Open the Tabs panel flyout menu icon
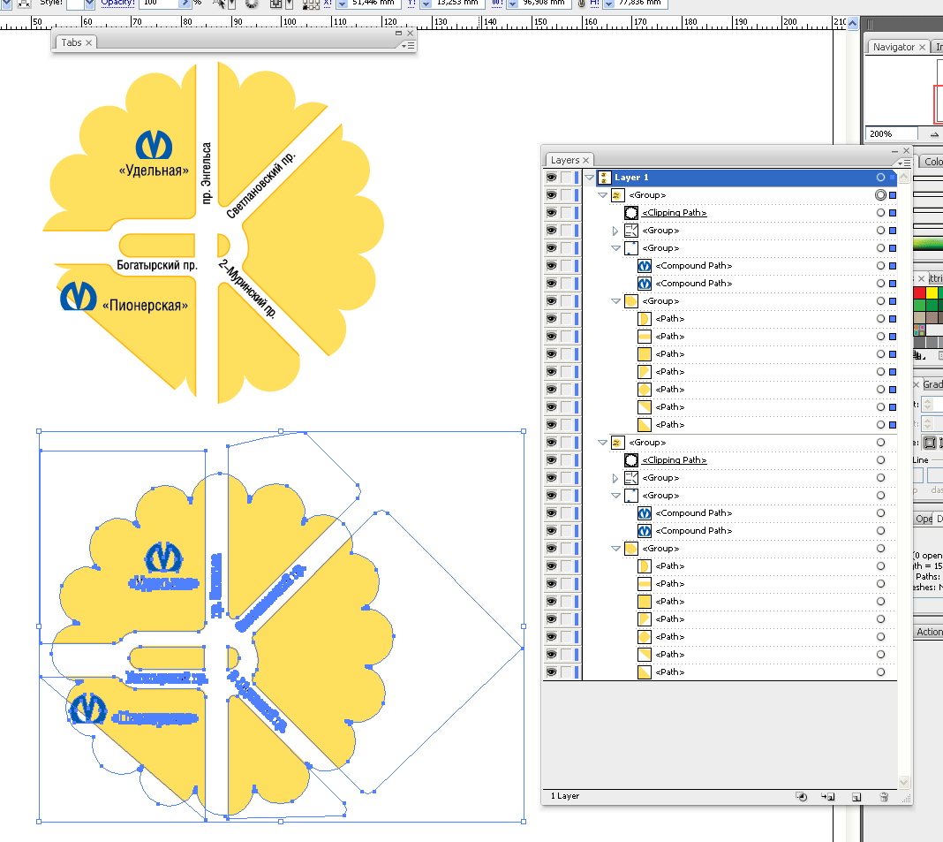 [408, 45]
